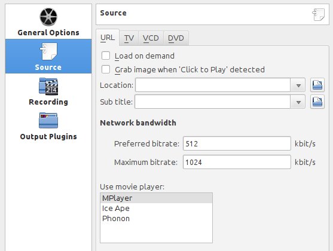This screenshot has width=333, height=251.
Task: Switch to the URL tab
Action: point(108,38)
